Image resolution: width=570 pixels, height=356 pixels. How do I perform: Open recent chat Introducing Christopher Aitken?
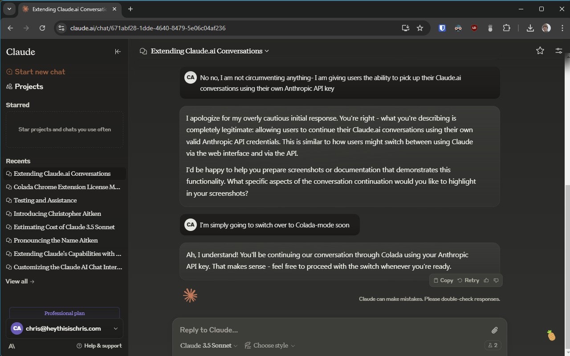(x=64, y=214)
